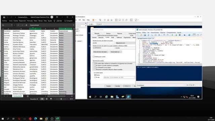This screenshot has width=215, height=121.
Task: Click VMware send Ctrl+Alt+Del icon
Action: (x=100, y=20)
